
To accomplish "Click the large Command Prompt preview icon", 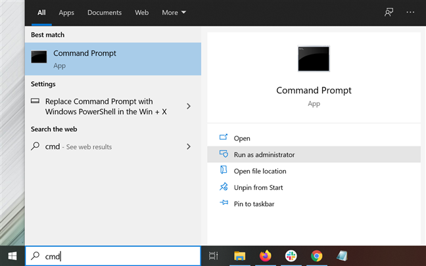I will point(314,58).
